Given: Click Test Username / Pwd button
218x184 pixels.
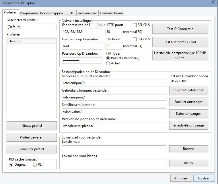Looking at the screenshot, I should [180, 42].
